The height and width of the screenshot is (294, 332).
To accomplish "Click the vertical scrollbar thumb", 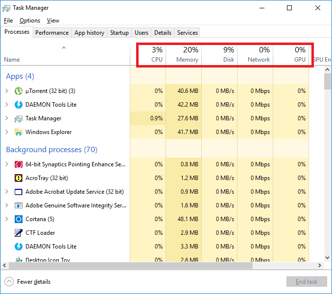I will (x=327, y=81).
